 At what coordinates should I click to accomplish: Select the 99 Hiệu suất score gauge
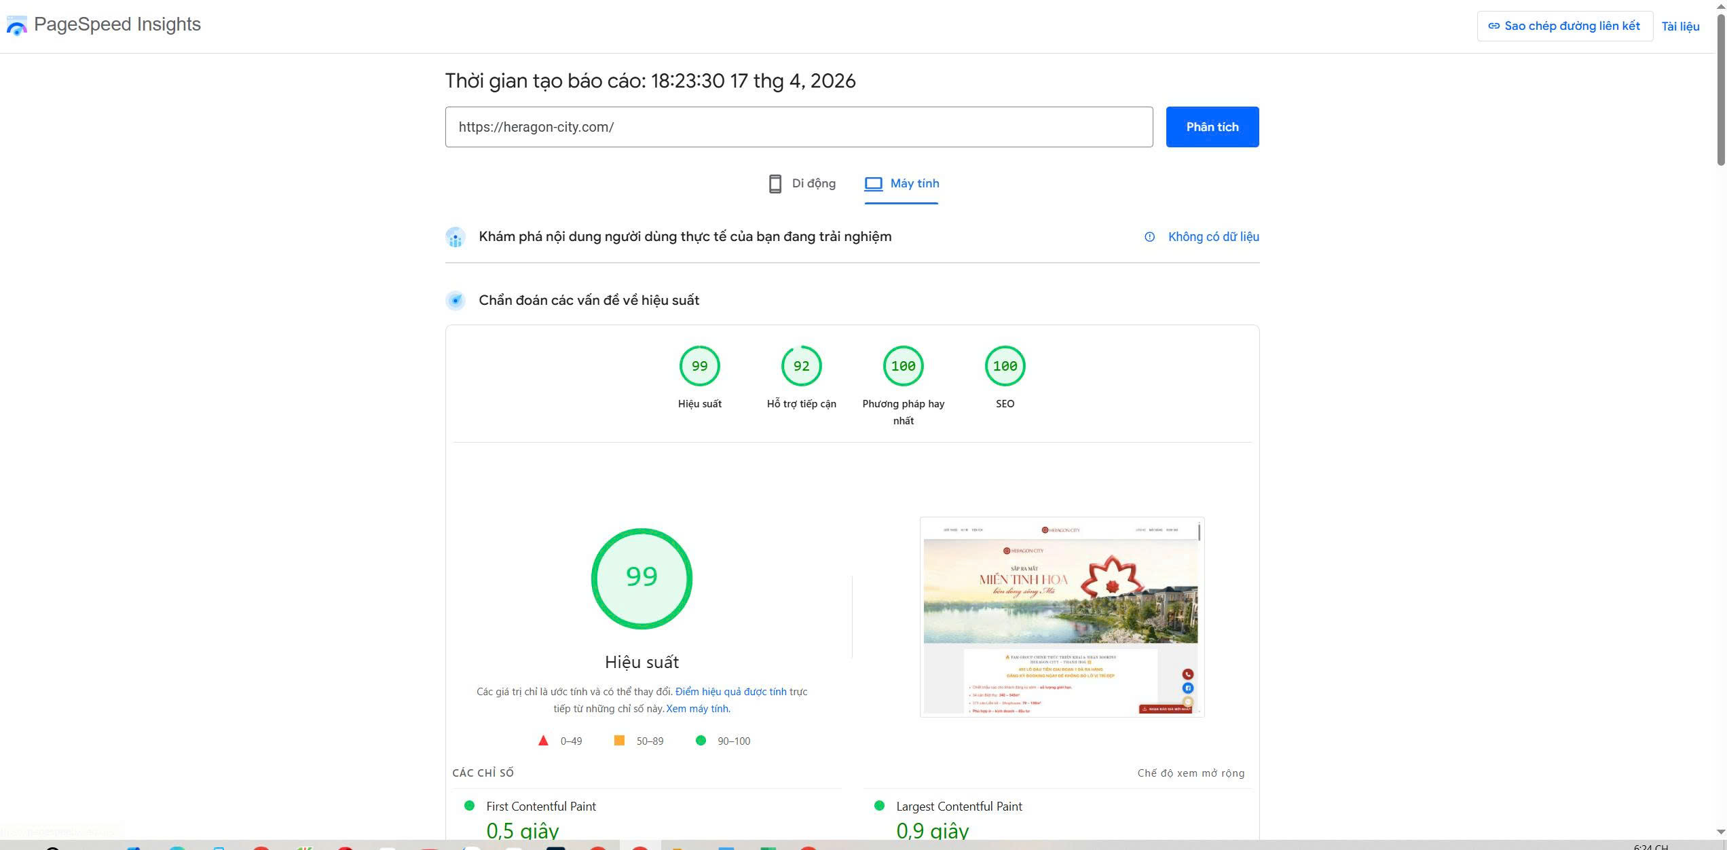(699, 365)
